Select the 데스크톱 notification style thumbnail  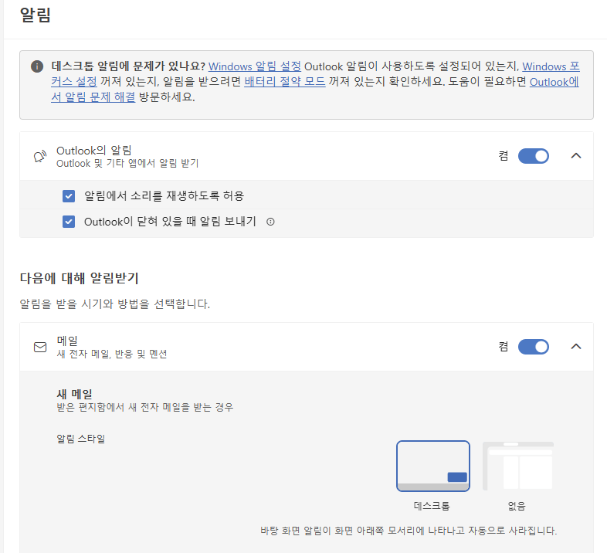coord(433,466)
